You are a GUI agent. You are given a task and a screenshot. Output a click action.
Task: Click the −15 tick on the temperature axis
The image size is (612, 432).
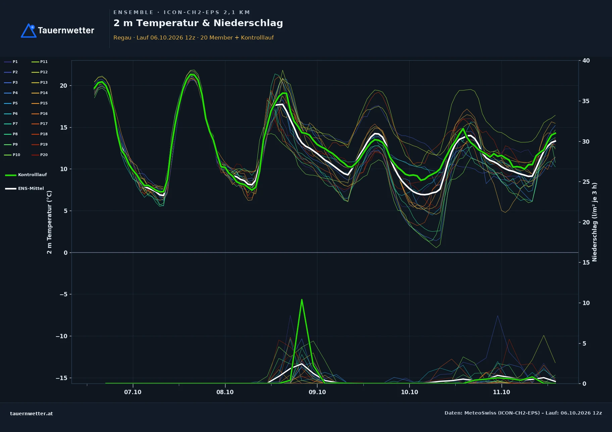(x=61, y=378)
